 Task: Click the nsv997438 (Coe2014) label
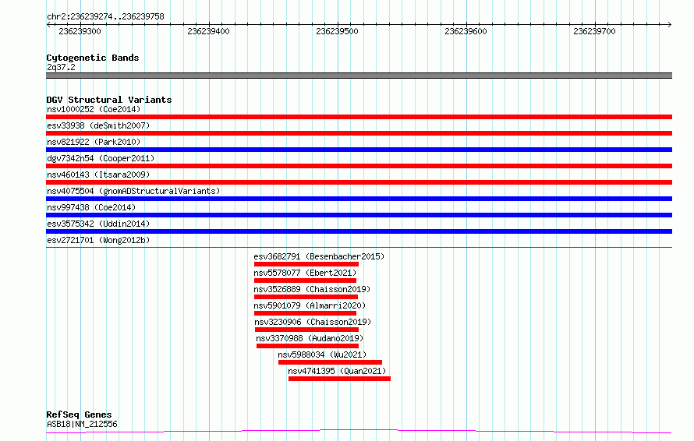pyautogui.click(x=91, y=207)
